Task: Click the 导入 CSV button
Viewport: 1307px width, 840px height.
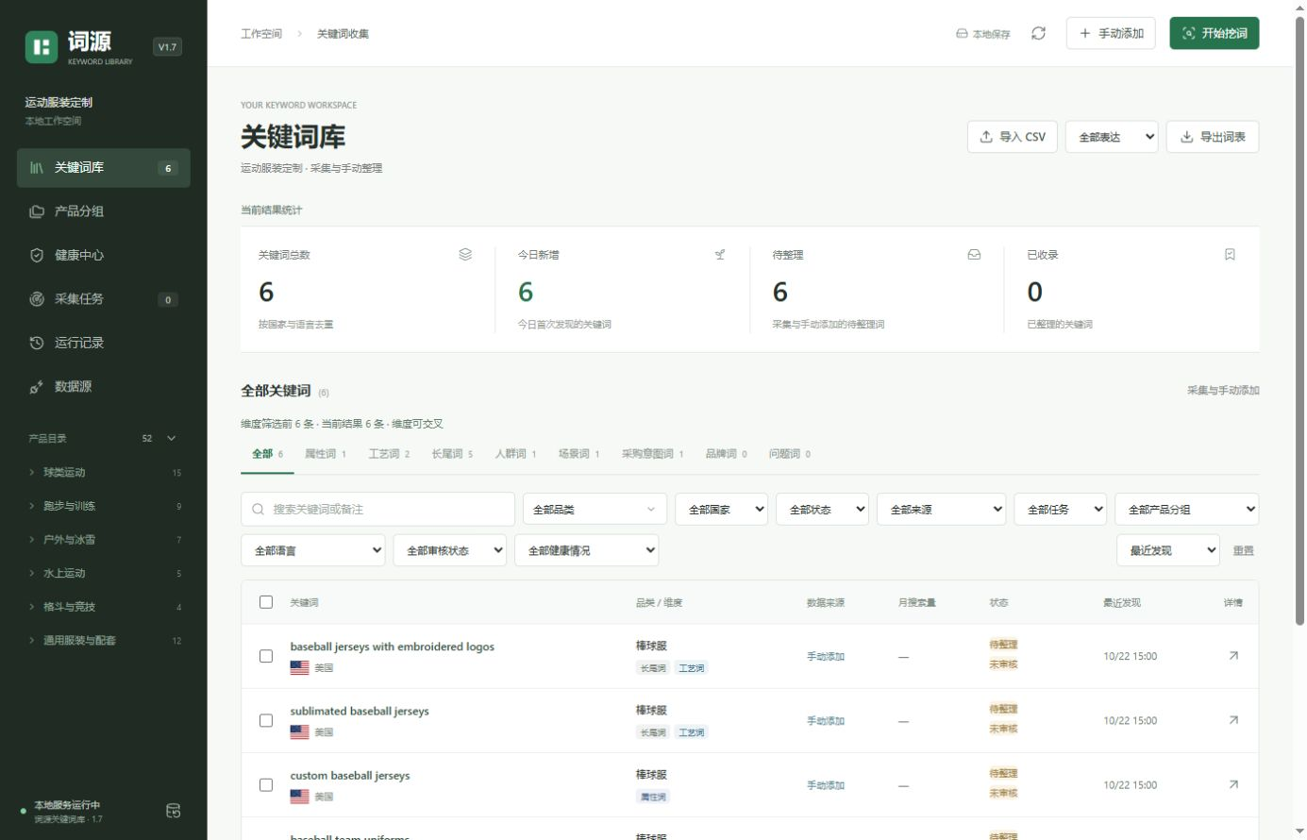Action: coord(1013,137)
